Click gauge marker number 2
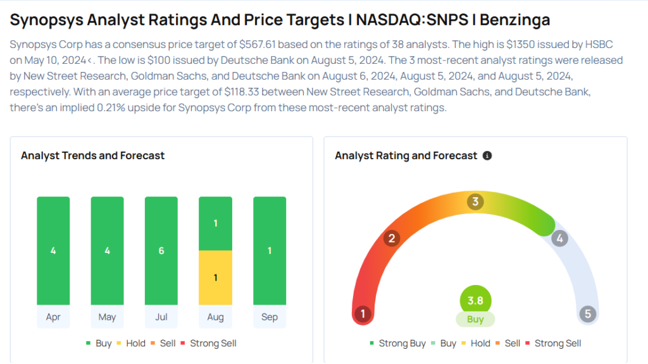Screen dimensions: 648x364 [392, 238]
